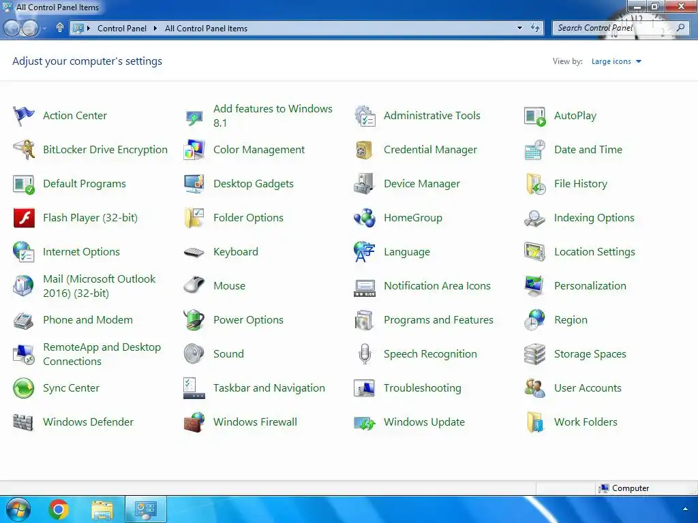Open the View by Large icons dropdown
The width and height of the screenshot is (698, 523).
[x=616, y=61]
